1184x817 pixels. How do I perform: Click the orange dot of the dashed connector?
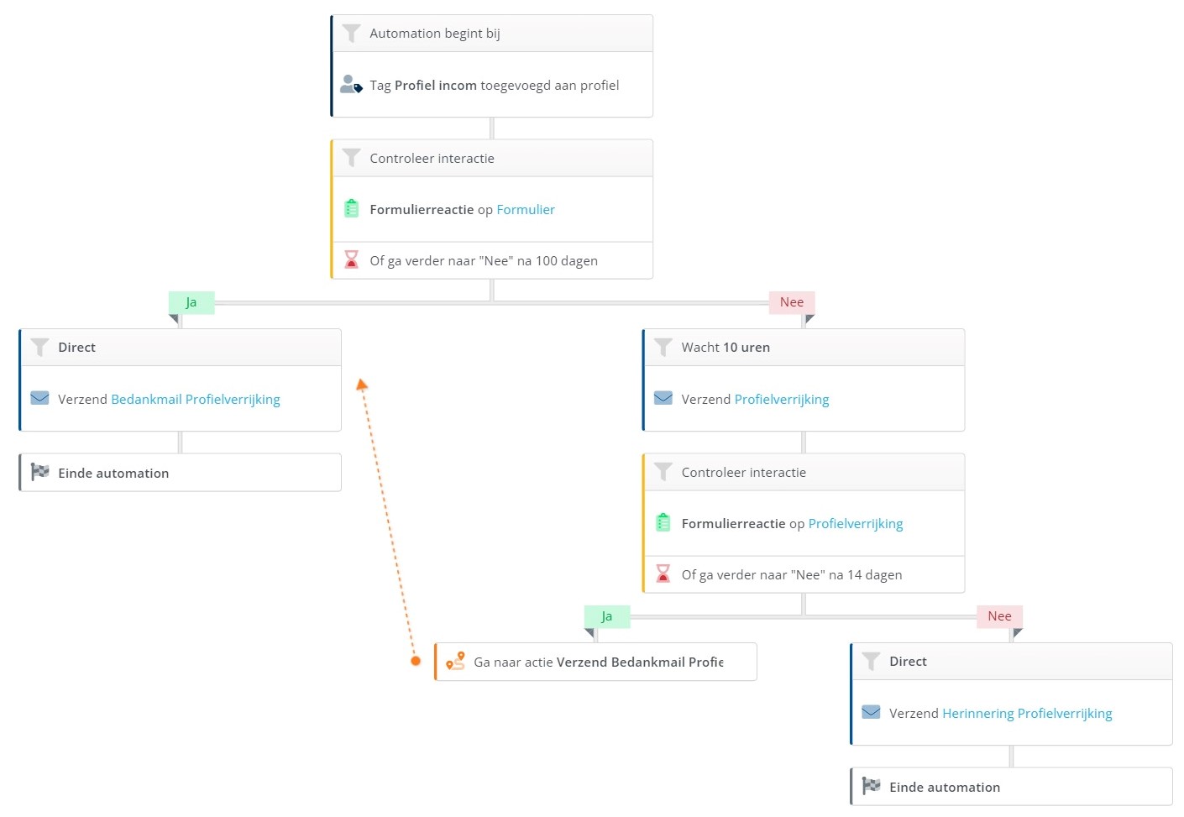click(x=416, y=661)
